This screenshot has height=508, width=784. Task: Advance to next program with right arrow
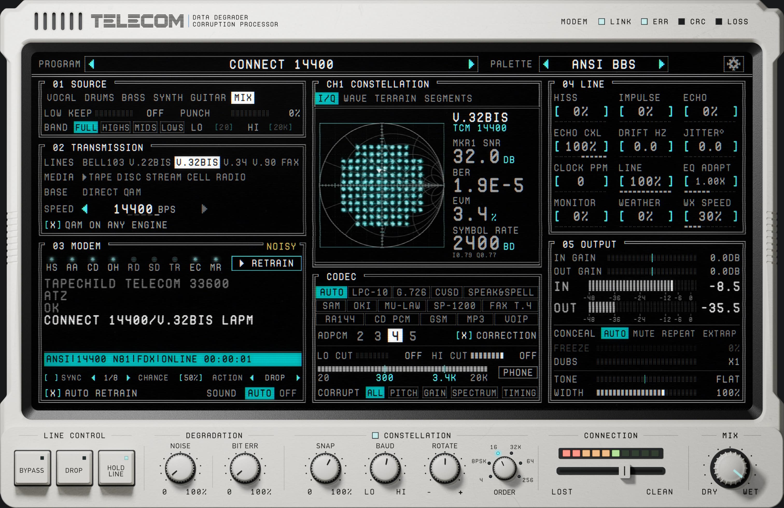pyautogui.click(x=471, y=64)
